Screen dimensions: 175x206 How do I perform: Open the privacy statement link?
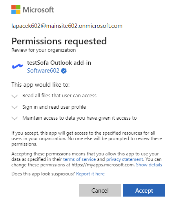pyautogui.click(x=125, y=159)
